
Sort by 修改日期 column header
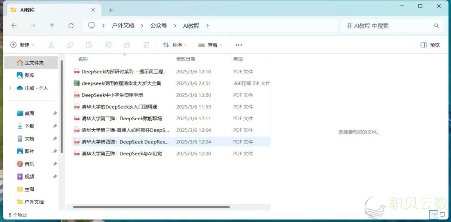click(x=186, y=59)
